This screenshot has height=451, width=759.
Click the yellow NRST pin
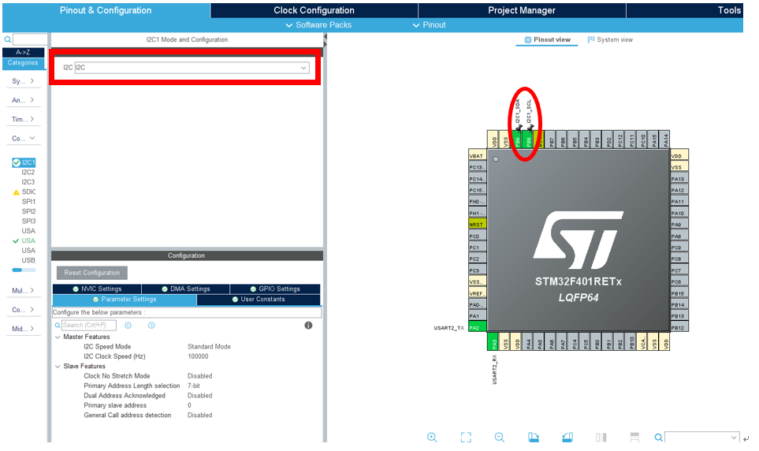(x=478, y=224)
